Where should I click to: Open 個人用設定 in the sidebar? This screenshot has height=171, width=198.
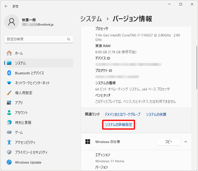tap(38, 93)
